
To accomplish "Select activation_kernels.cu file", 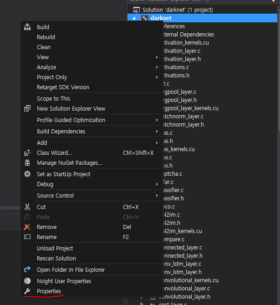I will 186,43.
